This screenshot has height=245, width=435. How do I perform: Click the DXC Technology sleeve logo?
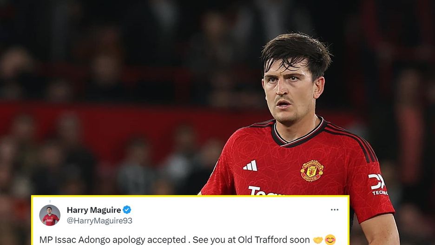click(377, 184)
